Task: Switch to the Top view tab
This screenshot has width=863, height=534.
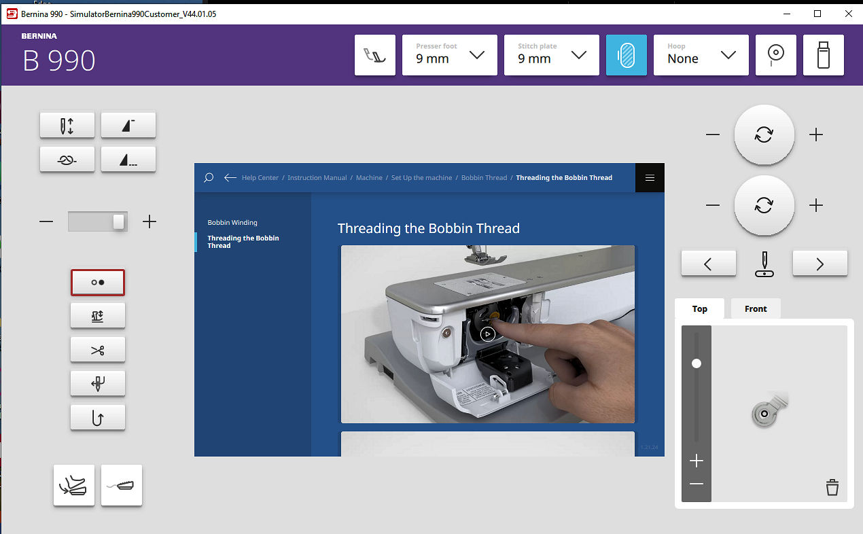Action: pyautogui.click(x=700, y=308)
